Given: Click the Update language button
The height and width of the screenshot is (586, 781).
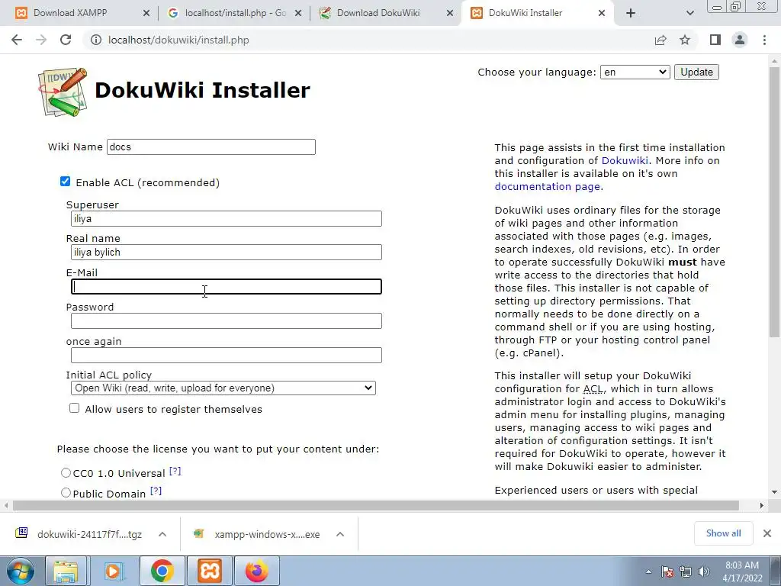Looking at the screenshot, I should pyautogui.click(x=696, y=72).
